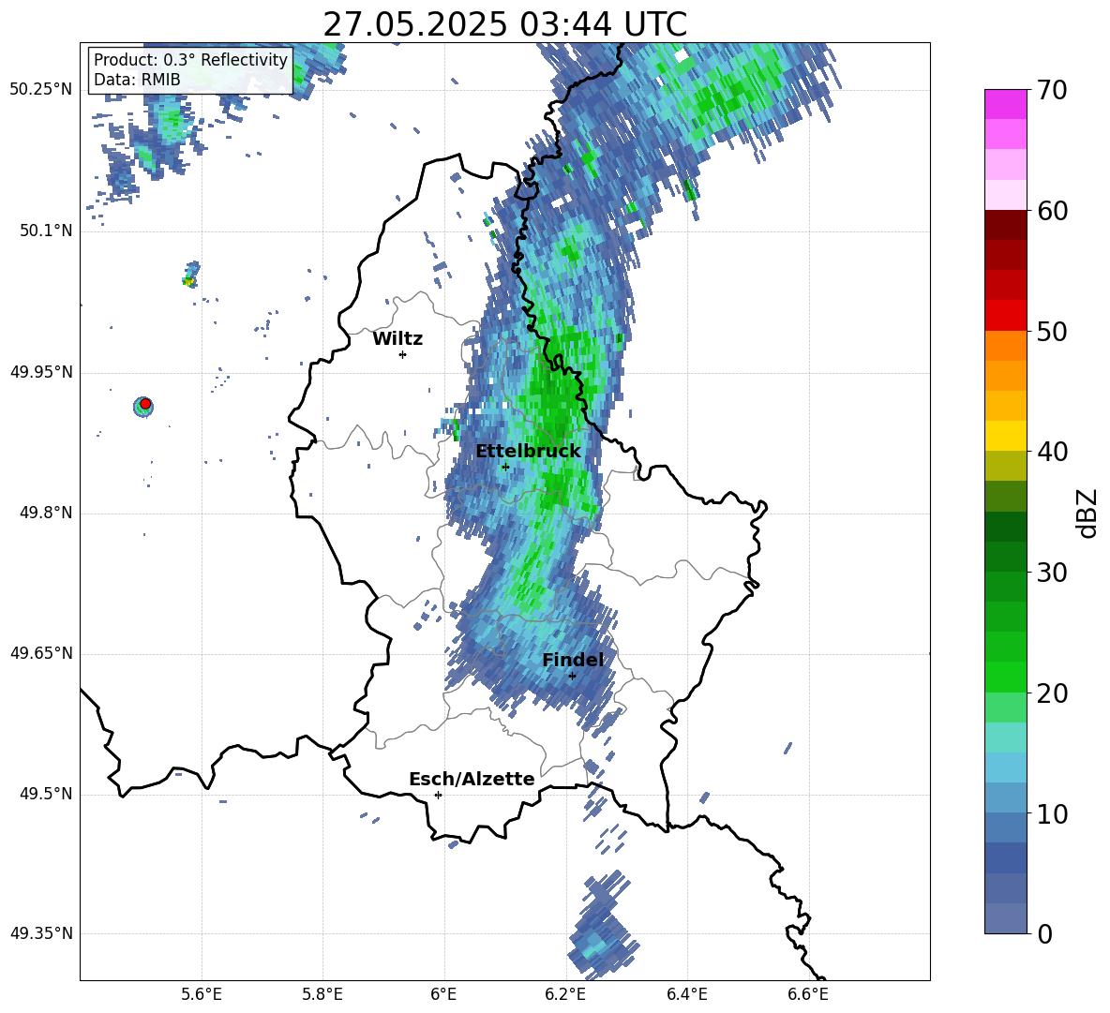
Task: Click the Product: 0.3° Reflectivity label
Action: pyautogui.click(x=190, y=59)
